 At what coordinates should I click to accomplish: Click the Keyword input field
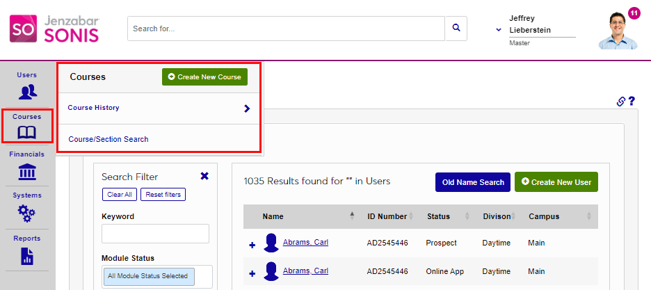156,234
